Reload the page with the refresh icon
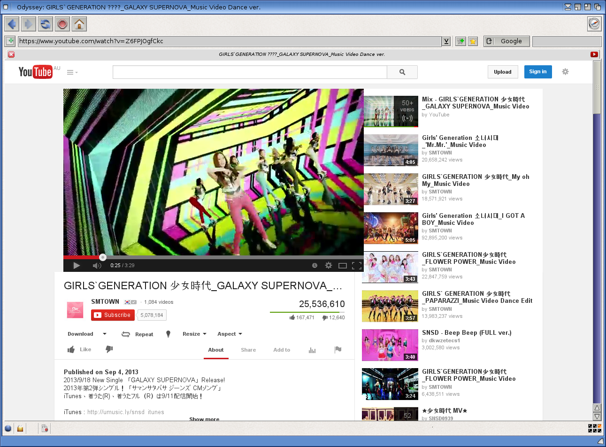606x447 pixels. pos(46,24)
